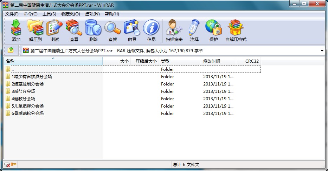328x171 pixels.
Task: Click folder icon of 2烟草控制分会场
Action: point(8,84)
